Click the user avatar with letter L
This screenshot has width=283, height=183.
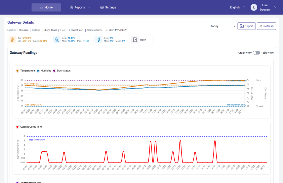point(254,7)
